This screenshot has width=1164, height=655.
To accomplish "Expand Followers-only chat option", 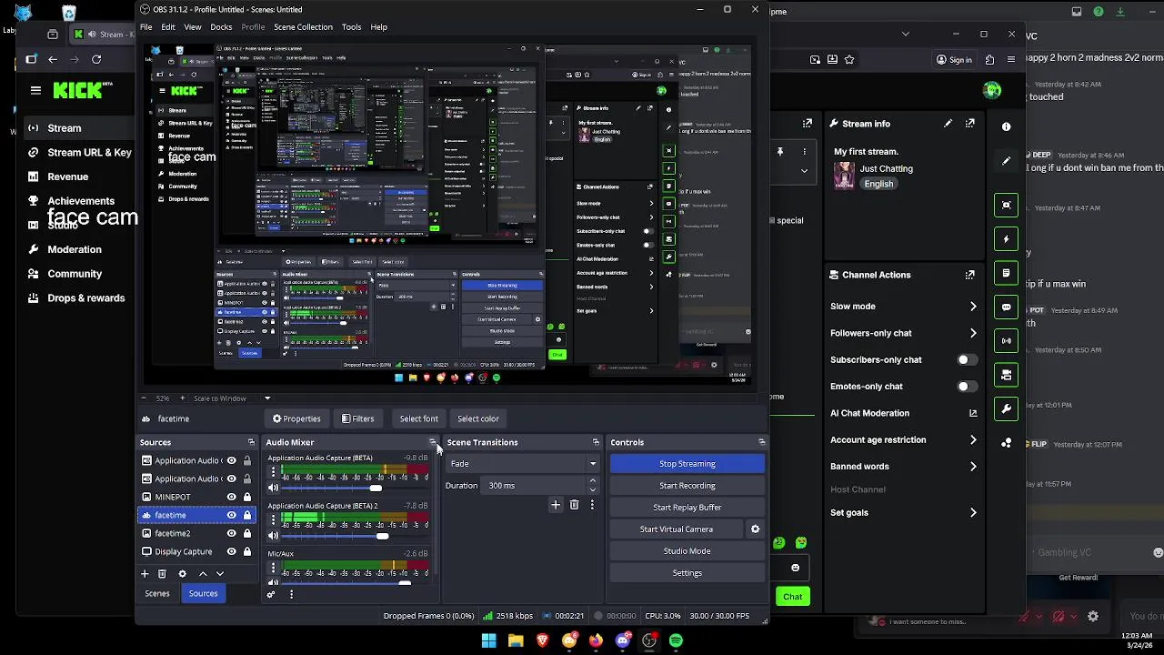I will tap(973, 333).
